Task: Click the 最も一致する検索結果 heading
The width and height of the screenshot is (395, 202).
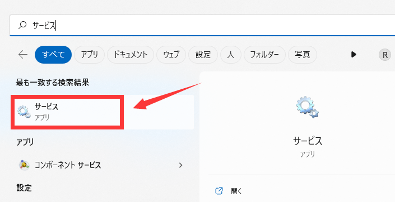Action: click(x=53, y=83)
